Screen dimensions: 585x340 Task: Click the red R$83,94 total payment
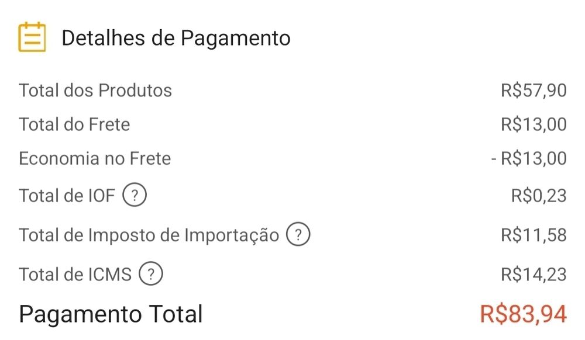(523, 314)
